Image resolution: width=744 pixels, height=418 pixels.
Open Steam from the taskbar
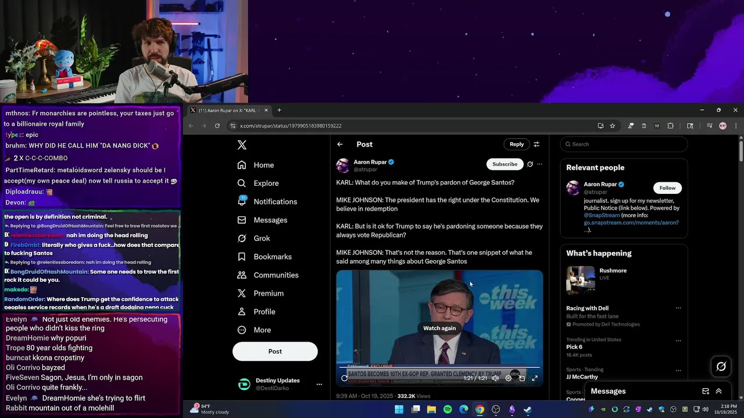[528, 410]
